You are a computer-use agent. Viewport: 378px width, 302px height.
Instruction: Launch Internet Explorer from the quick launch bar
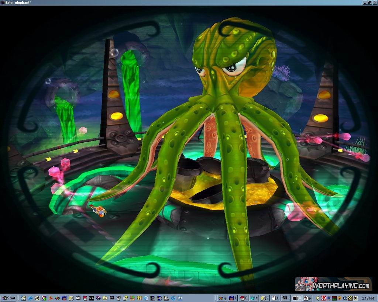(31, 298)
